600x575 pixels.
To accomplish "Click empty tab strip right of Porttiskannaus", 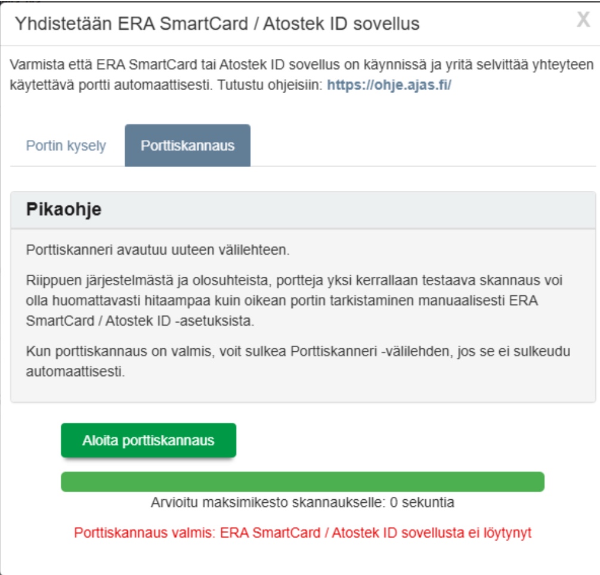I will (x=417, y=146).
